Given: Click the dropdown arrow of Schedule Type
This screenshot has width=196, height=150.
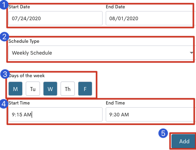Looking at the screenshot, I should coord(191,53).
